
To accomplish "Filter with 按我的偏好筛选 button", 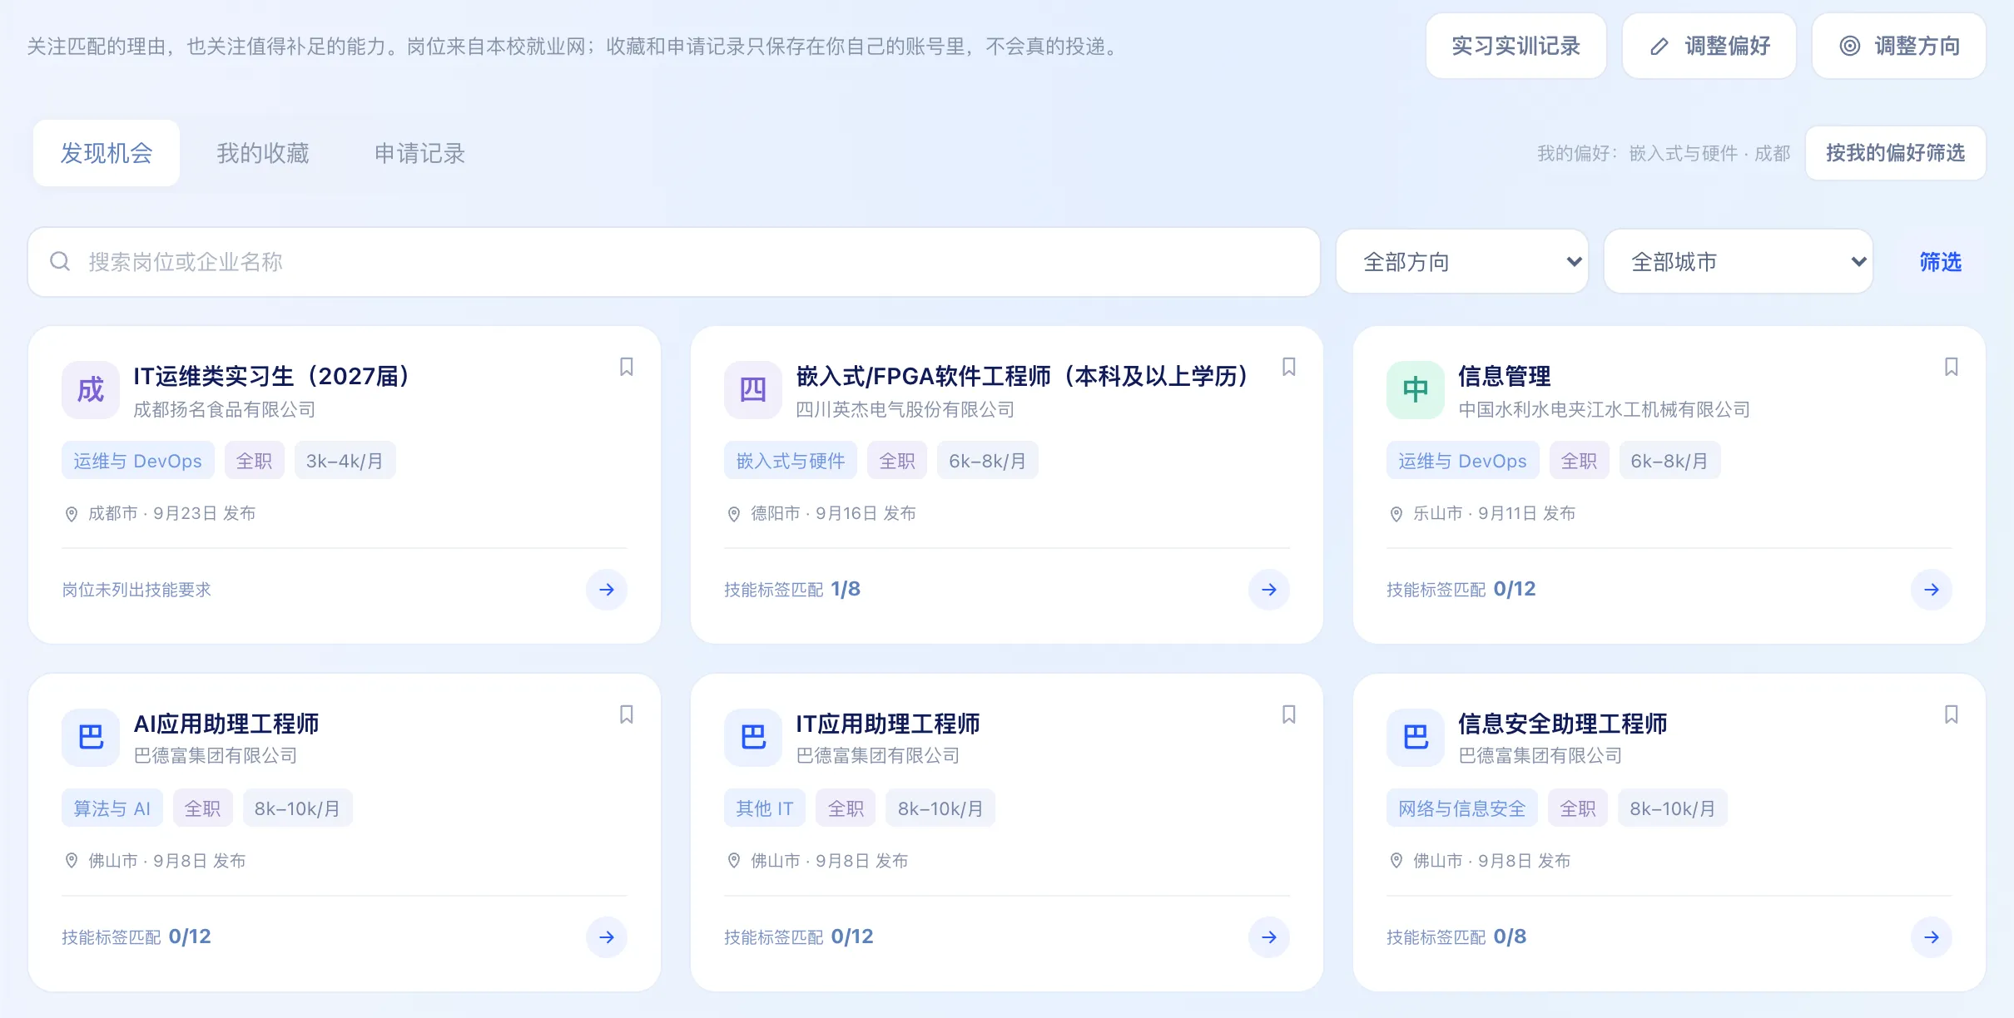I will [1896, 153].
